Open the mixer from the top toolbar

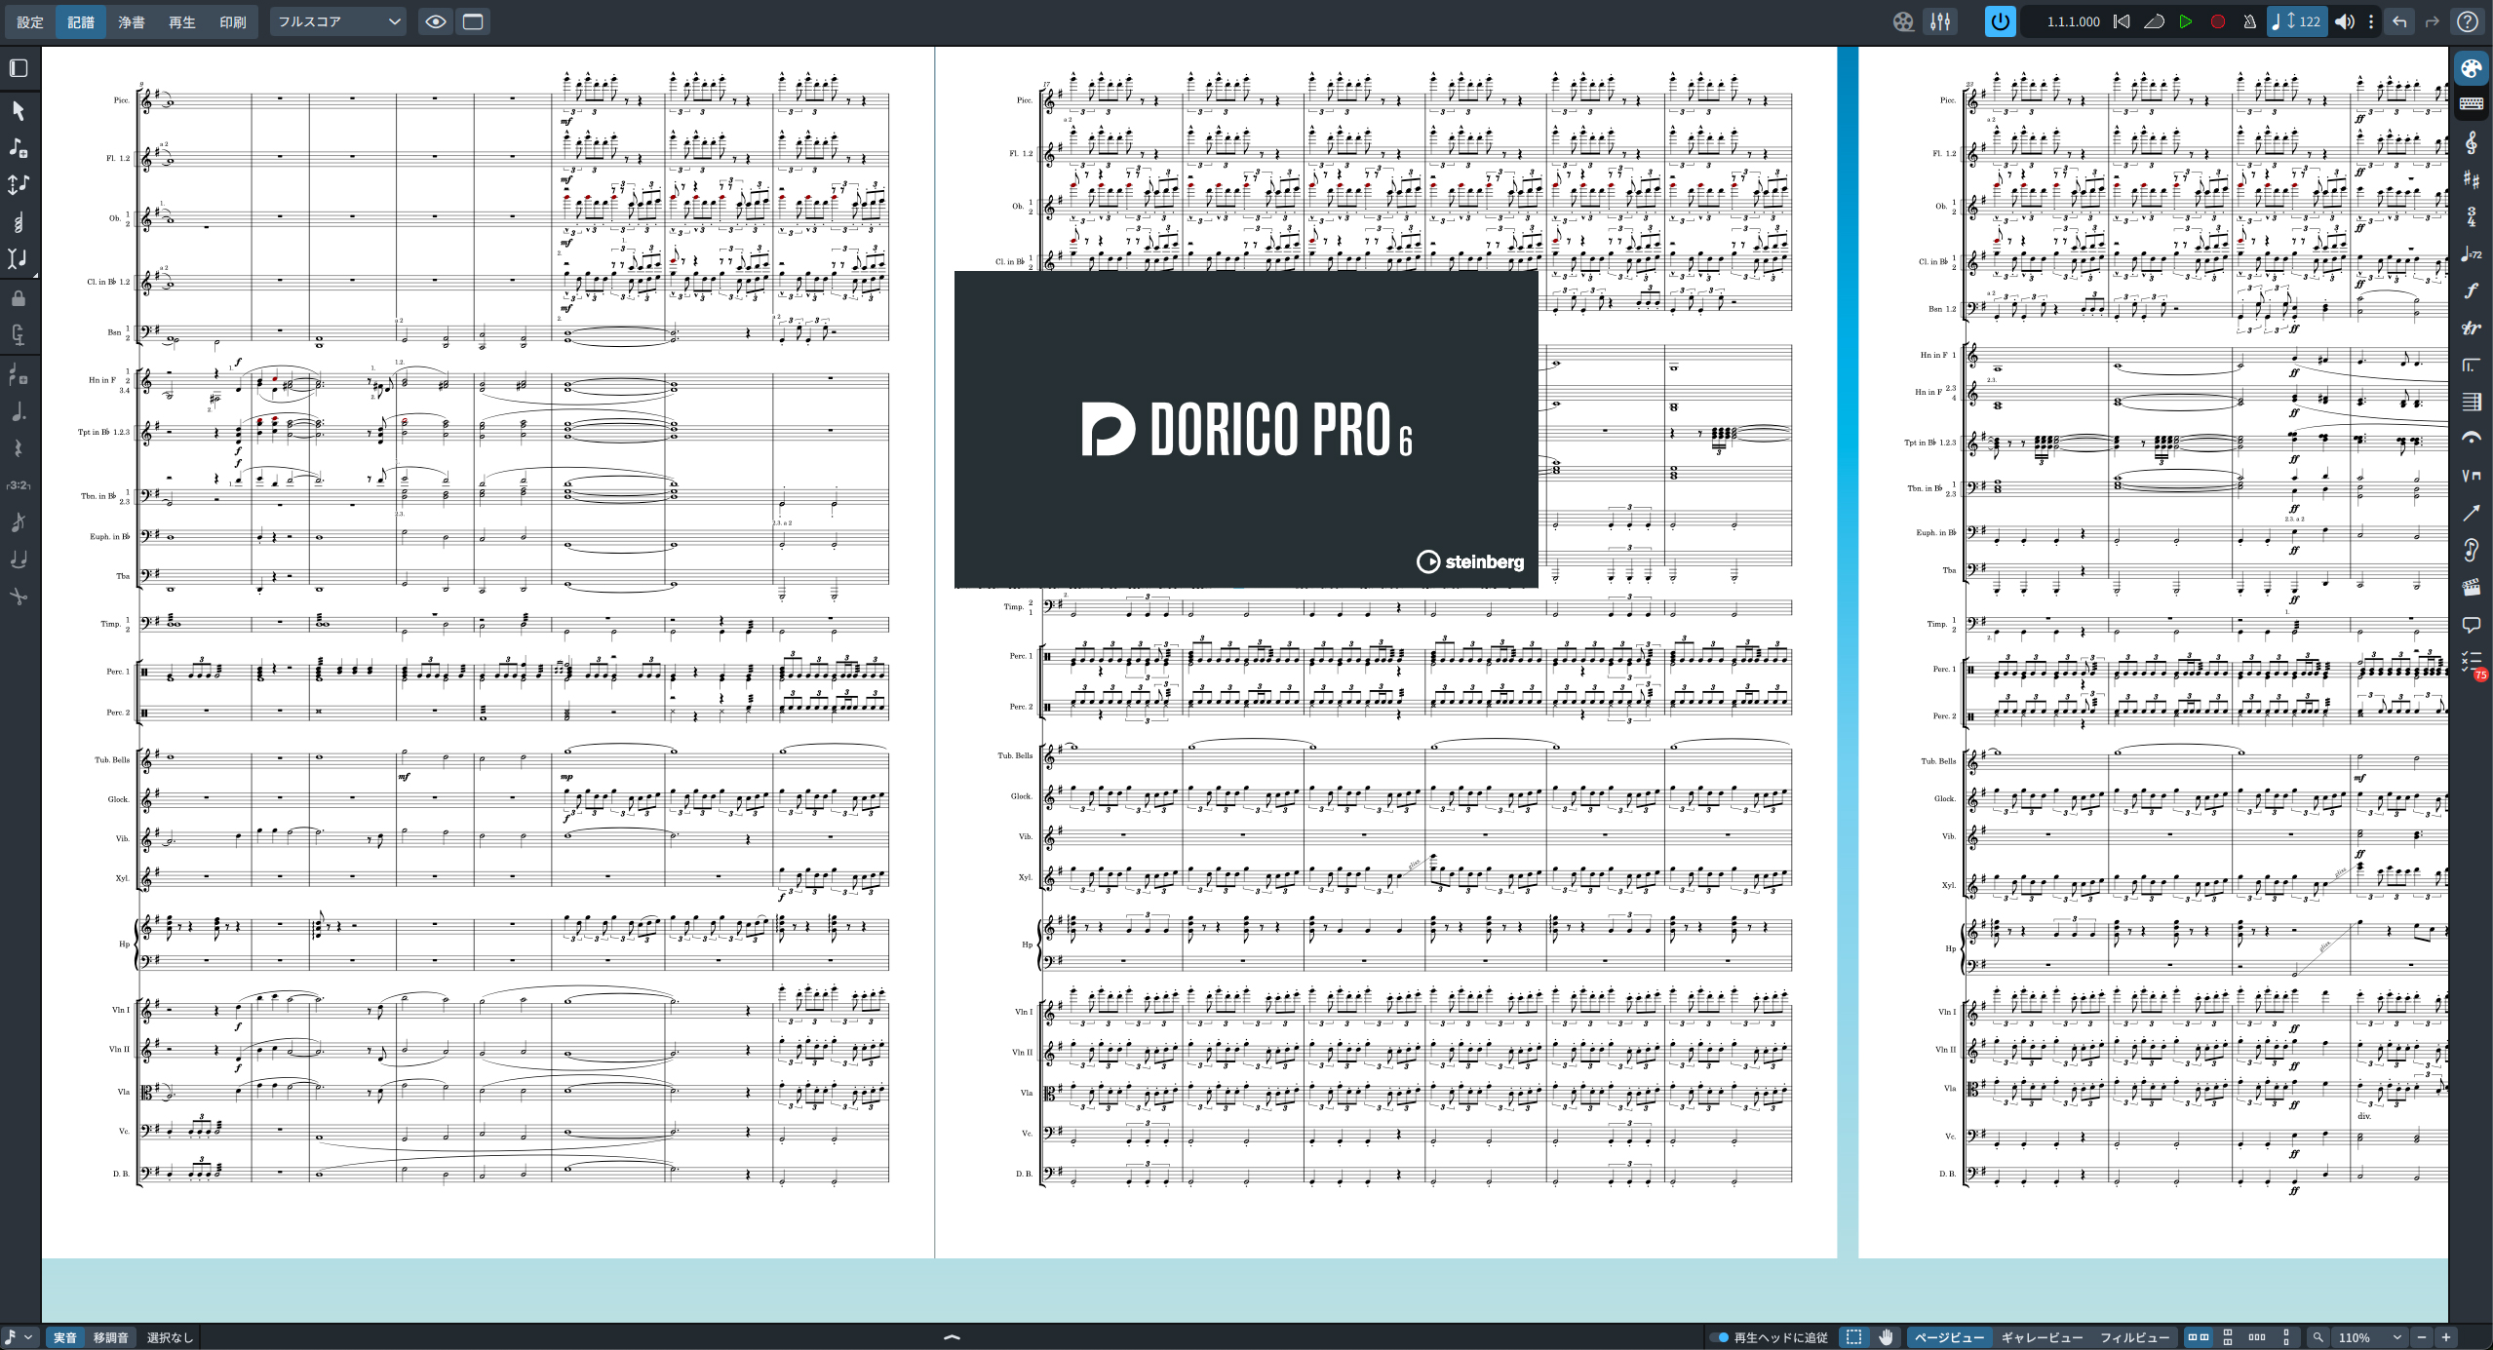pos(1940,21)
